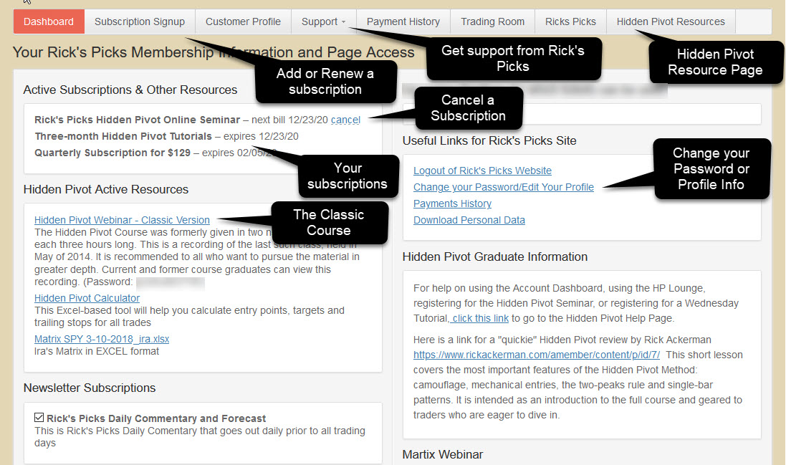Open Hidden Pivot Resources tab

click(671, 21)
